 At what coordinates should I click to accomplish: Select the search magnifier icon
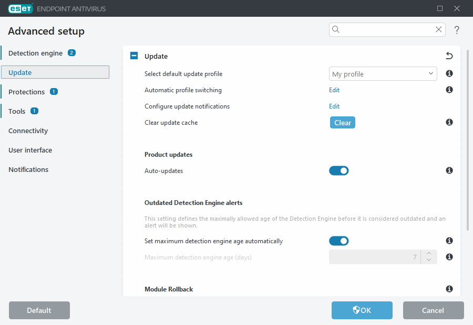pos(336,29)
